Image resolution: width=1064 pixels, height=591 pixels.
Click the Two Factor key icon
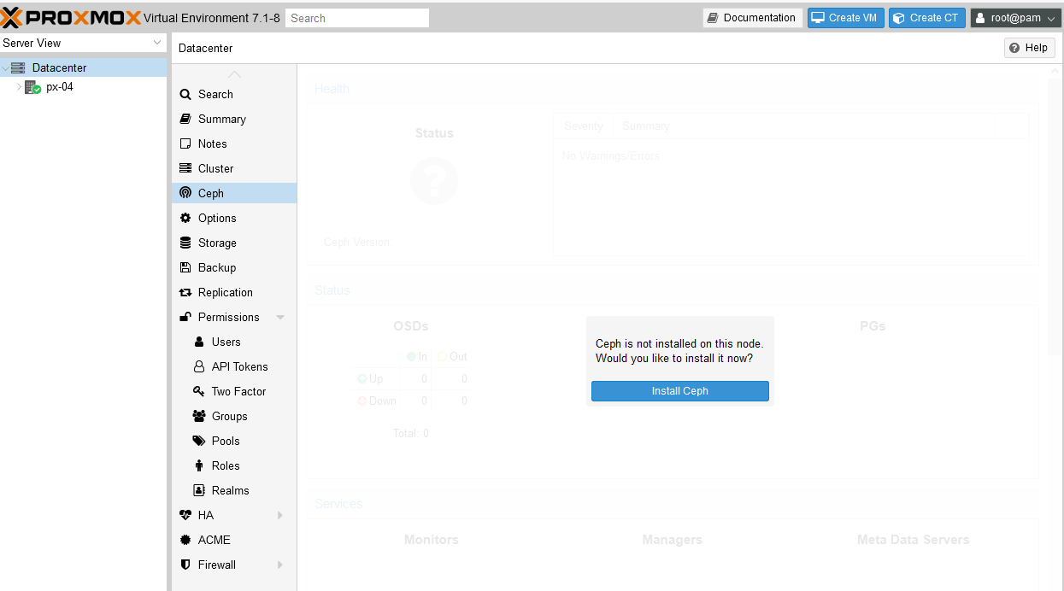[x=199, y=391]
